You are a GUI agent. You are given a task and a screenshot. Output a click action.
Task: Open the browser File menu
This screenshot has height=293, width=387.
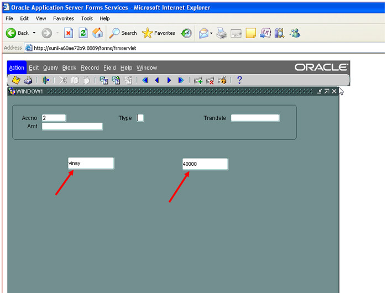pyautogui.click(x=9, y=18)
